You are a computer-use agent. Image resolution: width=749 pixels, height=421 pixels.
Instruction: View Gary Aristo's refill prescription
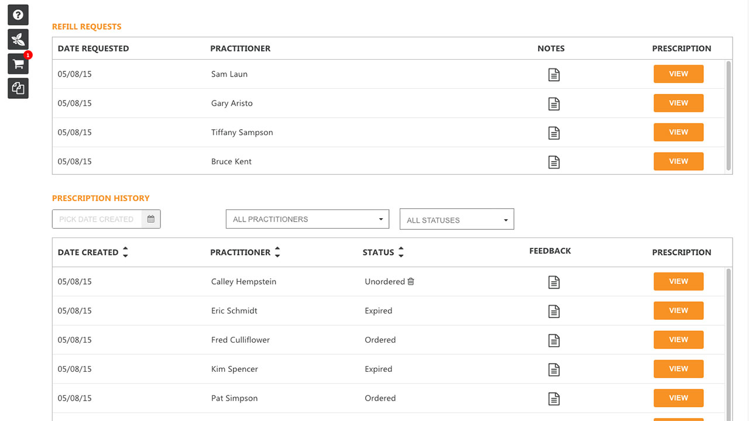coord(678,103)
